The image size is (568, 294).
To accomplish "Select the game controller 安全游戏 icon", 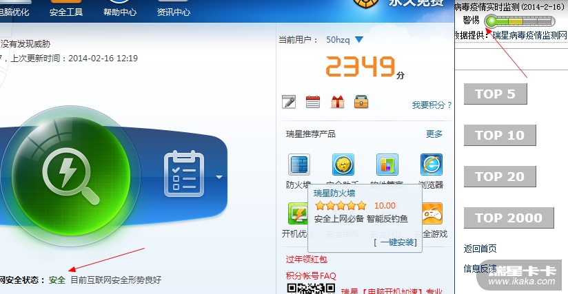I will point(432,213).
